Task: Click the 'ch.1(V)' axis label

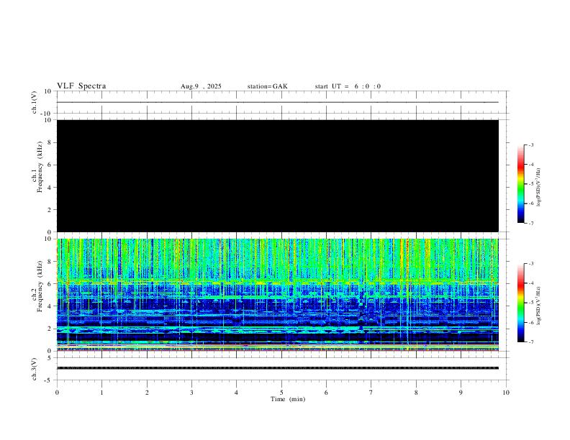Action: [35, 102]
